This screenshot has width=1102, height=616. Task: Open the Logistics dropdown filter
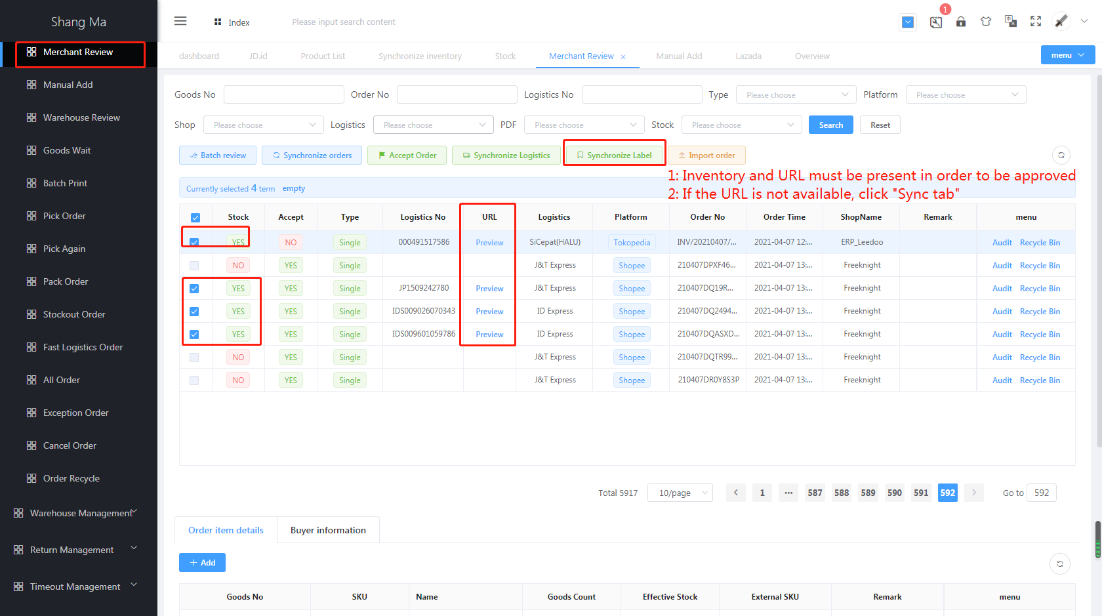click(x=433, y=125)
